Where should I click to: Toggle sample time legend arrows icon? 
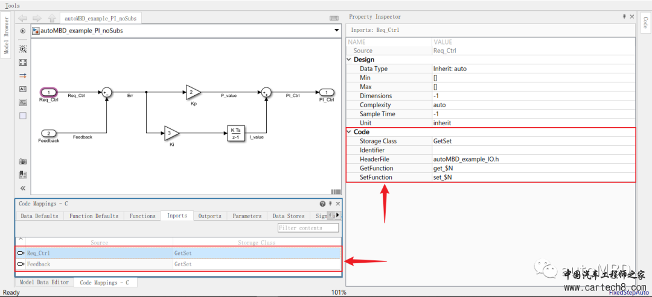(x=23, y=75)
